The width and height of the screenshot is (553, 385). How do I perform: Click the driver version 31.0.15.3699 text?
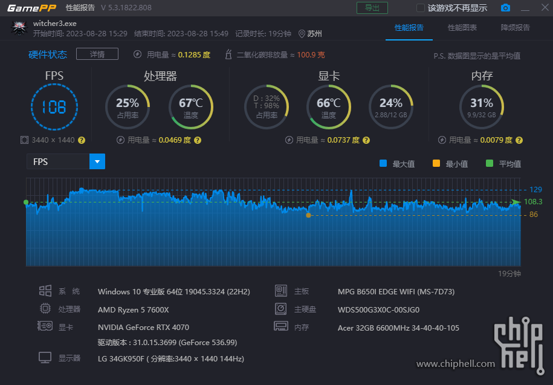point(167,343)
